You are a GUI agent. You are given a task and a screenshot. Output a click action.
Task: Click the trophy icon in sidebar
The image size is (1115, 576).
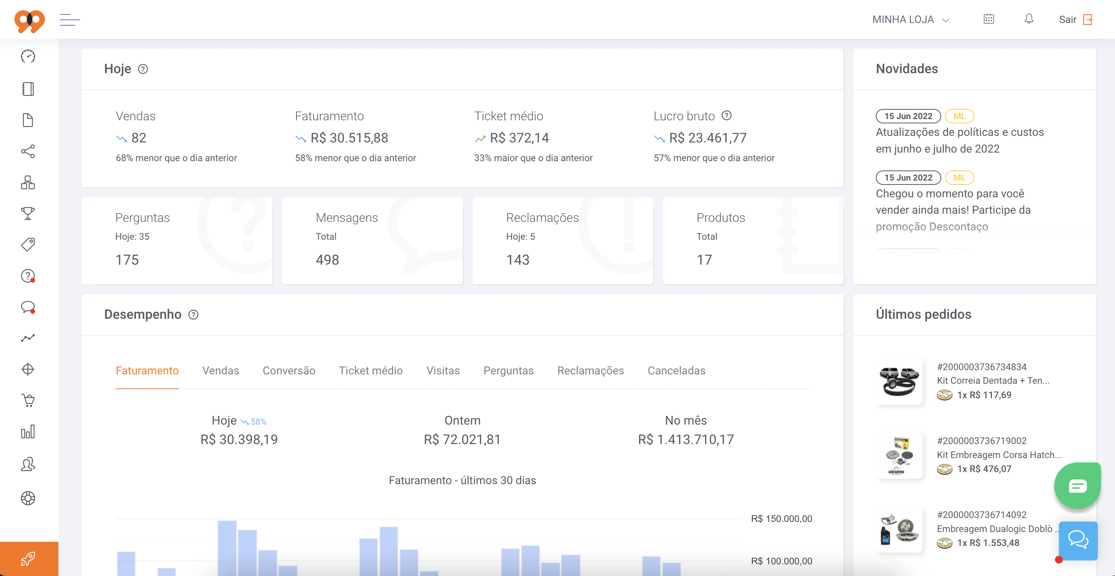pyautogui.click(x=28, y=213)
